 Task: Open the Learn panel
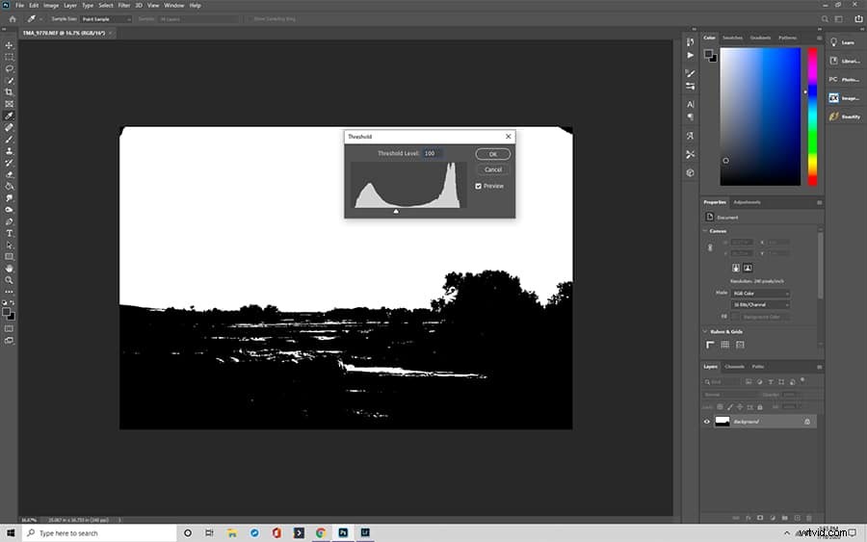click(844, 42)
